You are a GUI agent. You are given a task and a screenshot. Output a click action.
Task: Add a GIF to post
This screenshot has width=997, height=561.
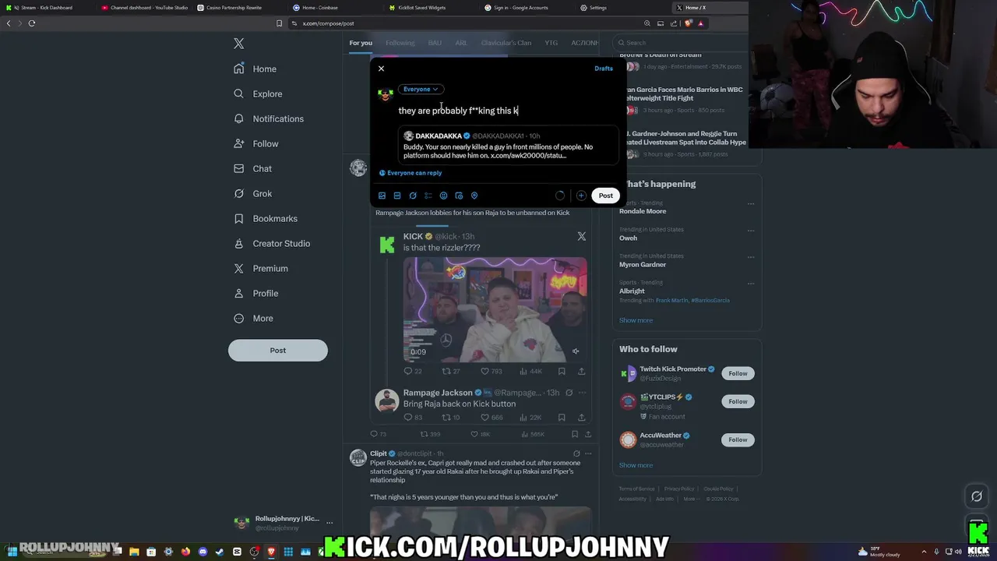click(397, 196)
